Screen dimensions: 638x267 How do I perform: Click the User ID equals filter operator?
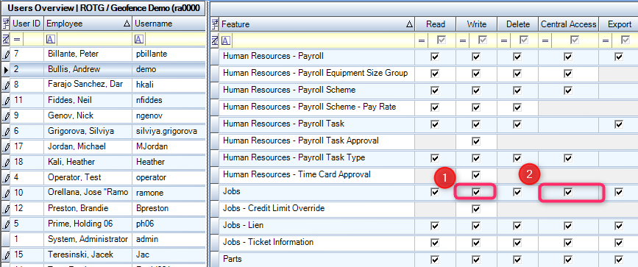[17, 40]
